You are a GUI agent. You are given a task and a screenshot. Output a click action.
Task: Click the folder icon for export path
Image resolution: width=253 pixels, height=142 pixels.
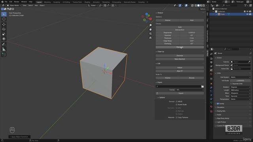click(x=202, y=86)
